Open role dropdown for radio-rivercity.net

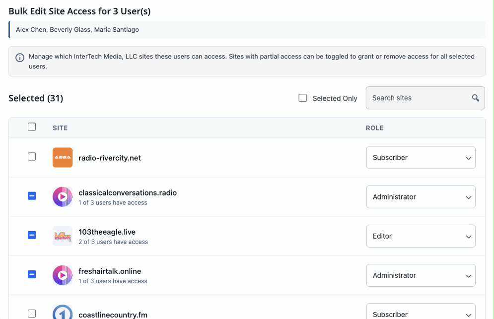pyautogui.click(x=421, y=158)
